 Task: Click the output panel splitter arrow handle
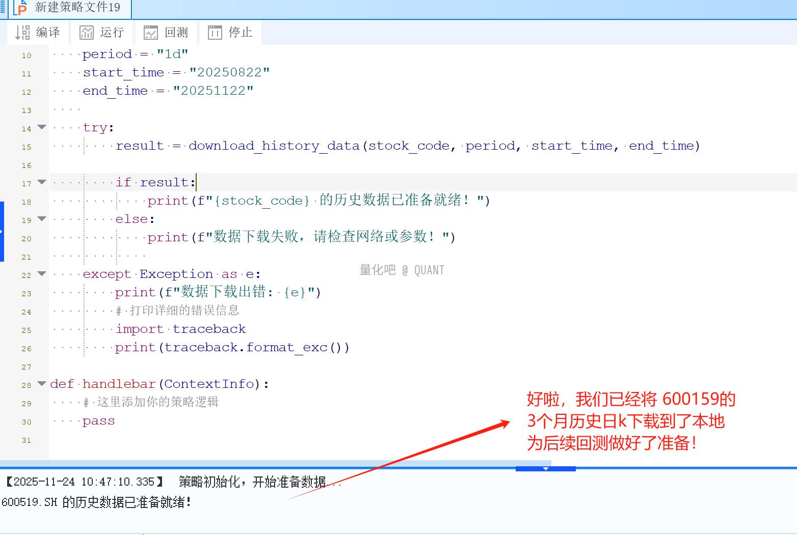pos(545,468)
